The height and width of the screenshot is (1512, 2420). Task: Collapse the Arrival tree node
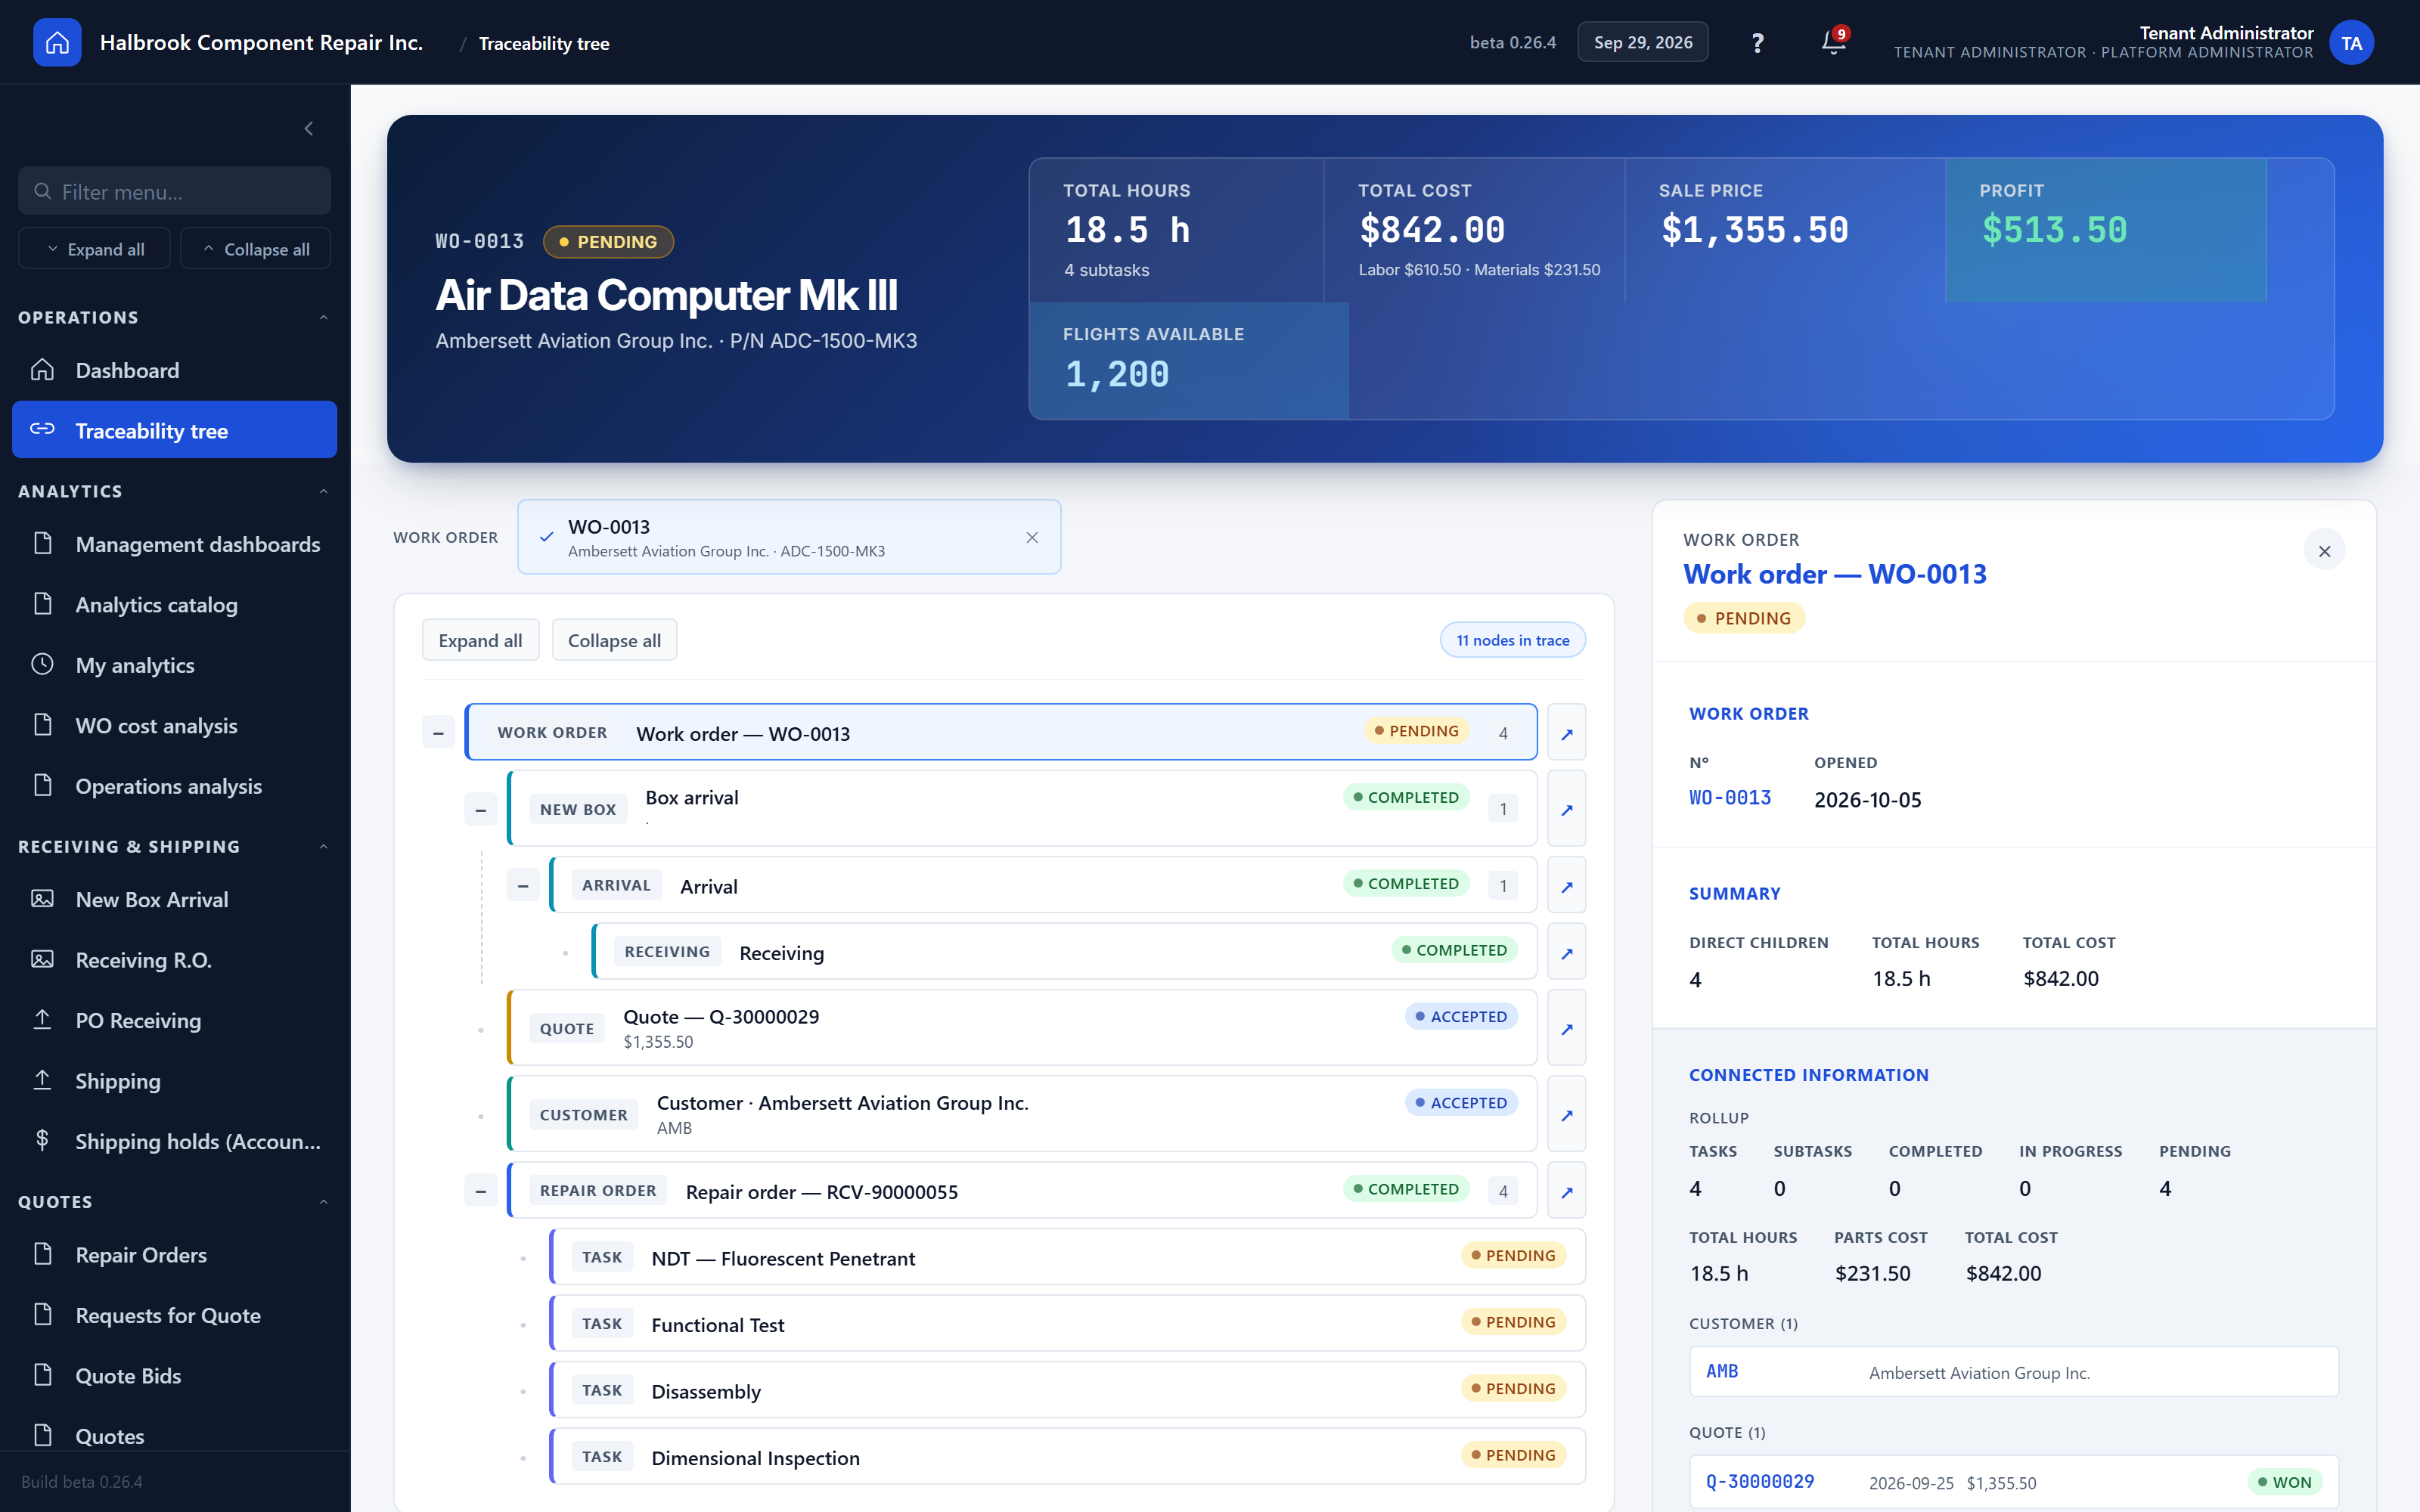[523, 886]
